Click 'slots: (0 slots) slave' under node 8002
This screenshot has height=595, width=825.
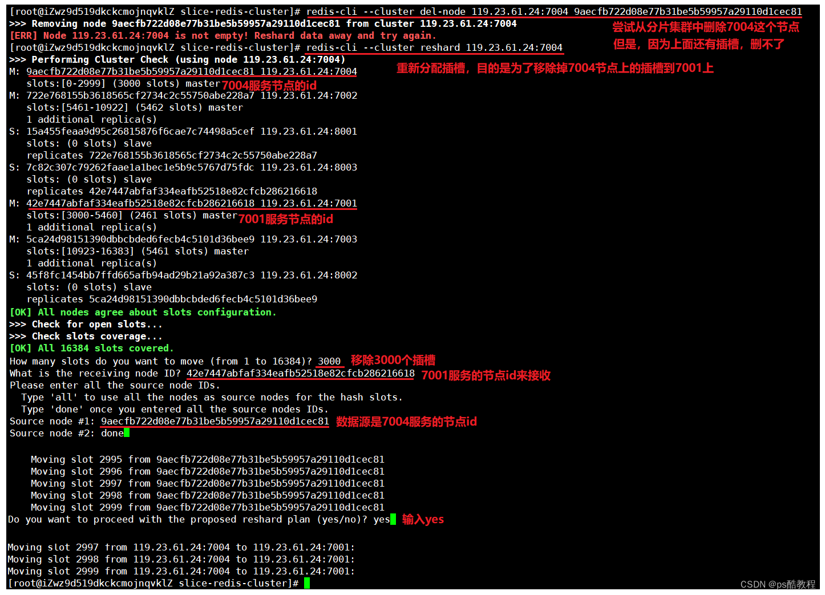tap(89, 287)
